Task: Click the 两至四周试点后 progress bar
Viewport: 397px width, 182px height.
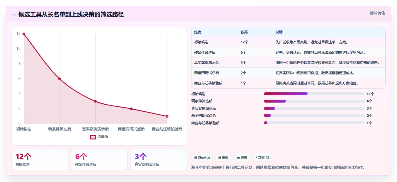Action: pos(314,116)
